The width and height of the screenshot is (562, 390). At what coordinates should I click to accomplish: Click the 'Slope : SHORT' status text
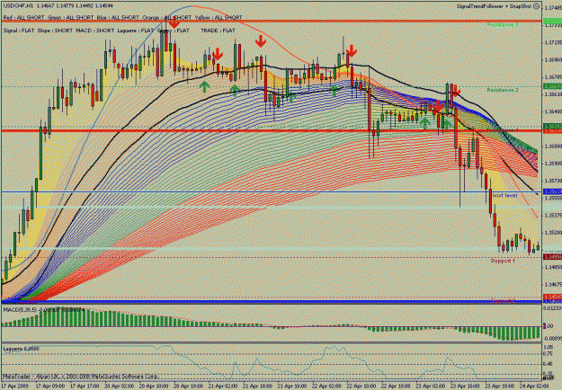pyautogui.click(x=55, y=31)
